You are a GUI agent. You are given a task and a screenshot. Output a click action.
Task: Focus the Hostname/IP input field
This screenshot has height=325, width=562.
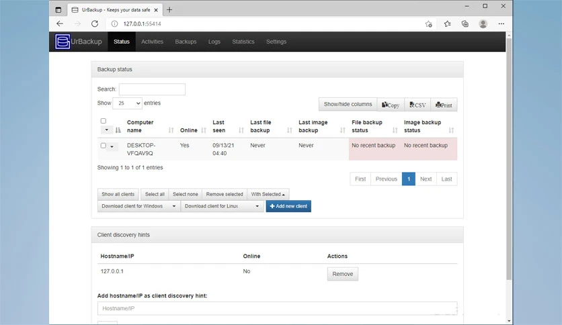coord(277,308)
